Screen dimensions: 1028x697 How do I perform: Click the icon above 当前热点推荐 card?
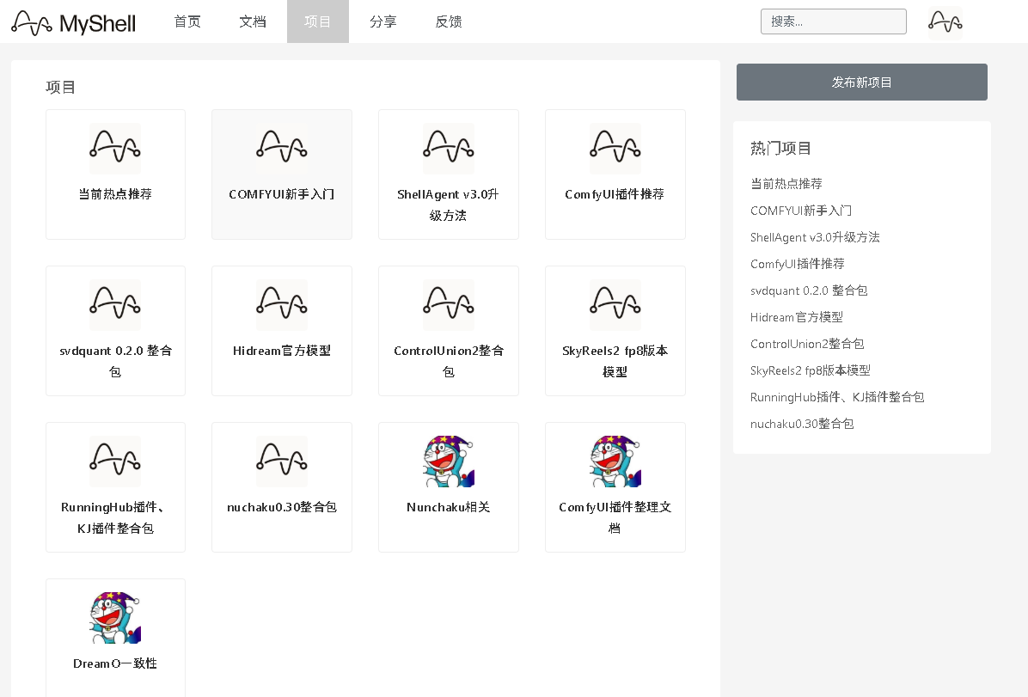[115, 149]
